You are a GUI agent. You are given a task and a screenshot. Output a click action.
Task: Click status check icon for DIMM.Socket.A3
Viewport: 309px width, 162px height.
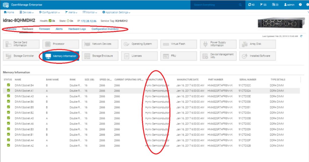(9, 96)
